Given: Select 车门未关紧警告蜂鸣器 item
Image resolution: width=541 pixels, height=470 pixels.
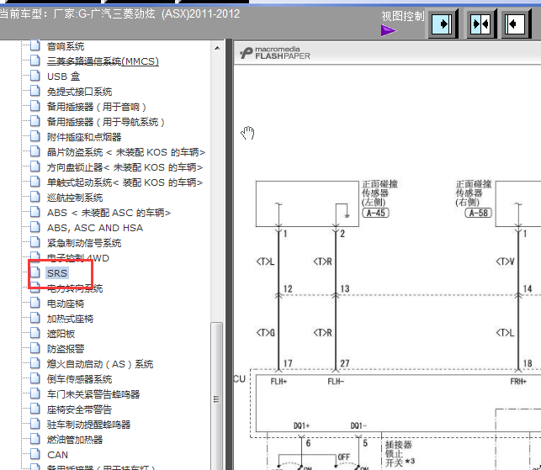Looking at the screenshot, I should click(x=93, y=394).
